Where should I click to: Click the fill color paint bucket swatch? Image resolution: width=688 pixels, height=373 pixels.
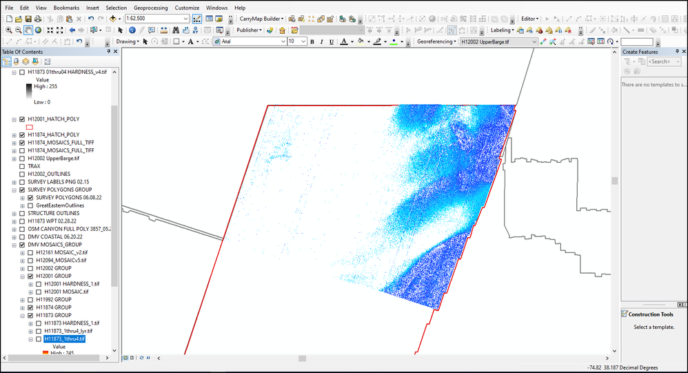(x=361, y=41)
